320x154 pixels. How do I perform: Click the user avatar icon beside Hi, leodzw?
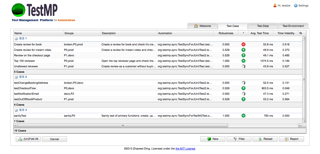coord(275,5)
